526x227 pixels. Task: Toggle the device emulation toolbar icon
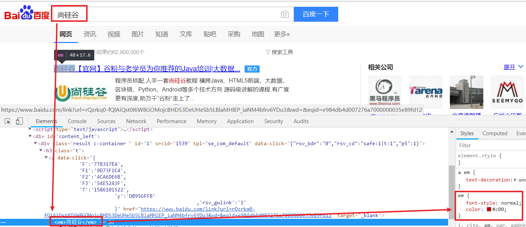tap(19, 121)
